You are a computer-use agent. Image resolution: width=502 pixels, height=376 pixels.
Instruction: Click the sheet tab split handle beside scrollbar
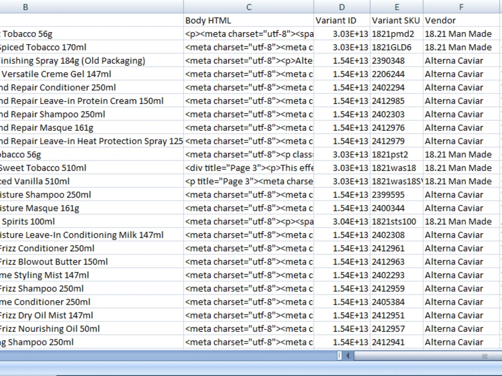[339, 355]
